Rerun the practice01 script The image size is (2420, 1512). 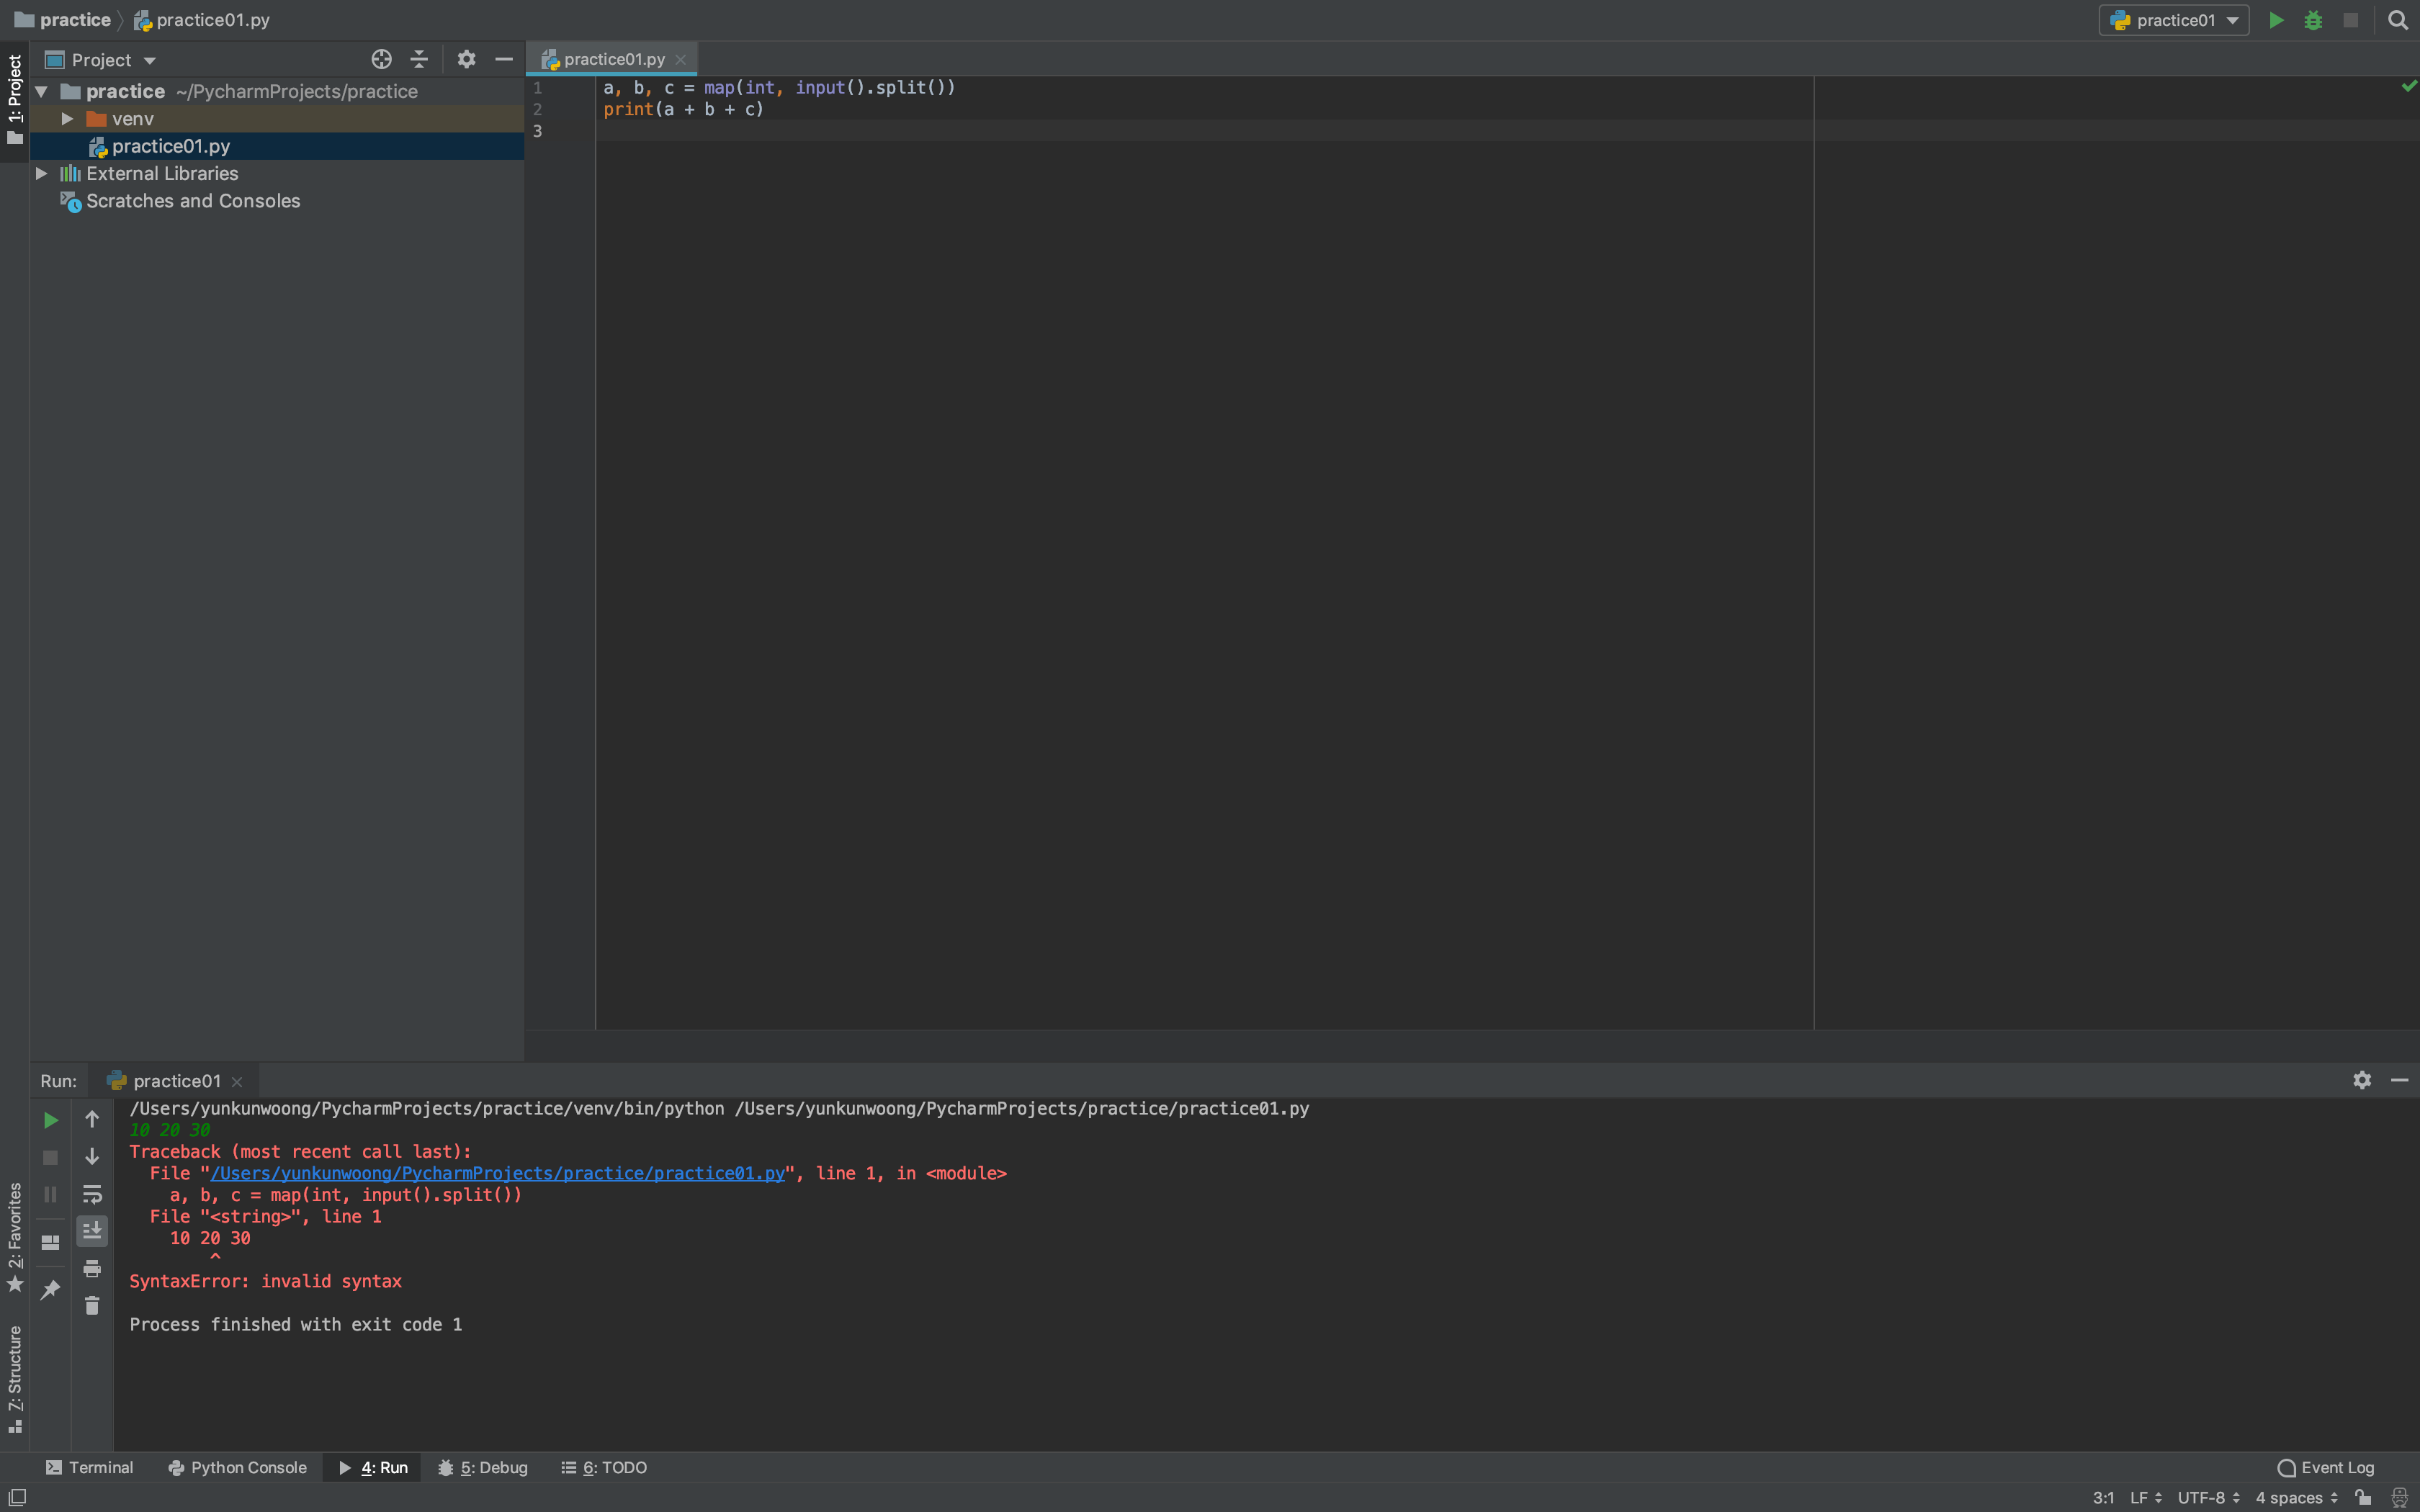pyautogui.click(x=50, y=1120)
